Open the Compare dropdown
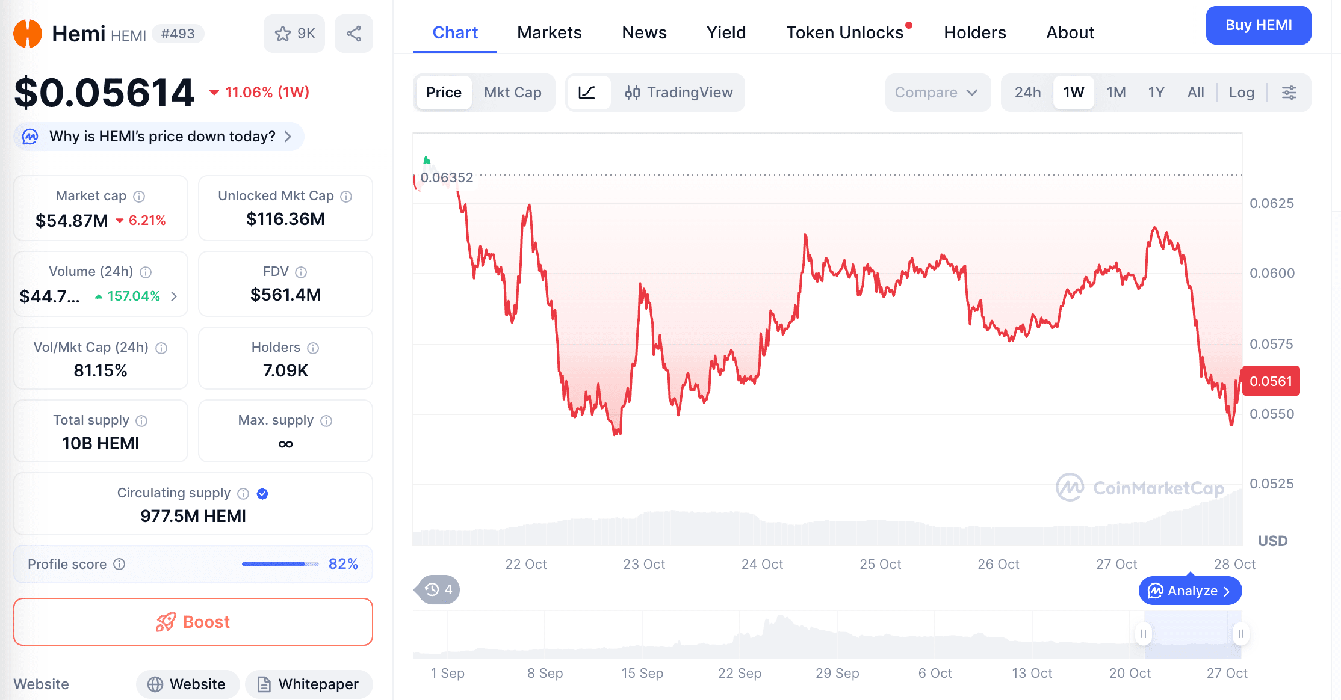 [x=937, y=93]
